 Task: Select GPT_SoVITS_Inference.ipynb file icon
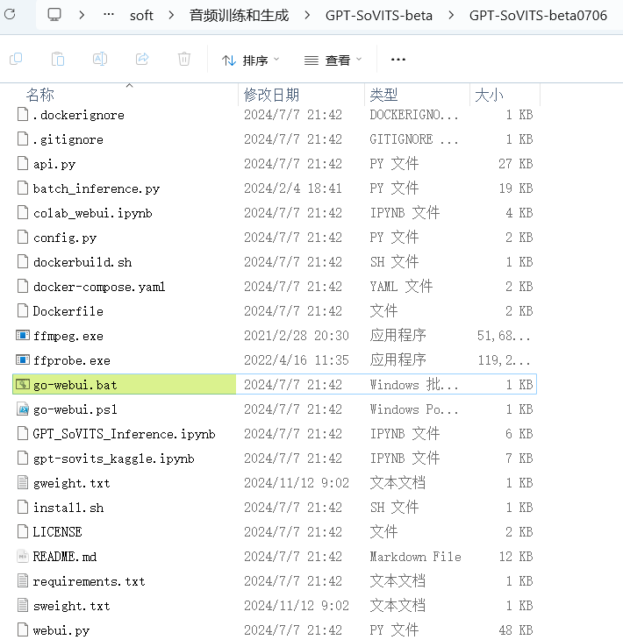pyautogui.click(x=23, y=433)
